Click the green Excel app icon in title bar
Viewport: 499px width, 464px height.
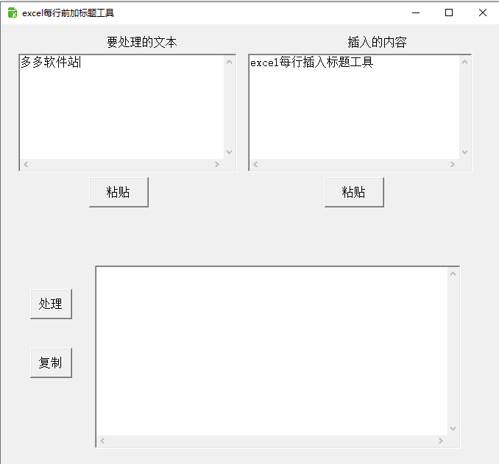(x=13, y=13)
